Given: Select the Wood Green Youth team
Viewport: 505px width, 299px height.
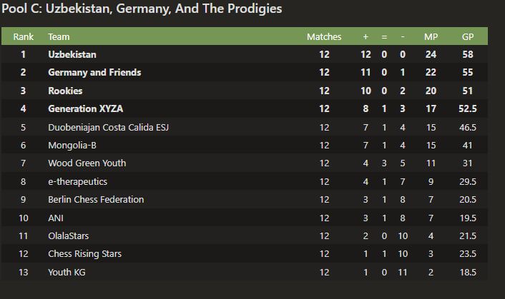Looking at the screenshot, I should coord(87,163).
